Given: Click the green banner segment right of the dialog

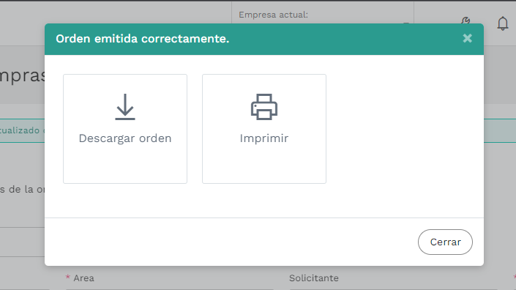Looking at the screenshot, I should (x=500, y=130).
